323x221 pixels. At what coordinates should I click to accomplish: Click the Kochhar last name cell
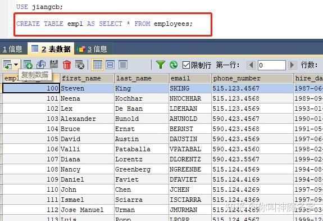tap(142, 98)
